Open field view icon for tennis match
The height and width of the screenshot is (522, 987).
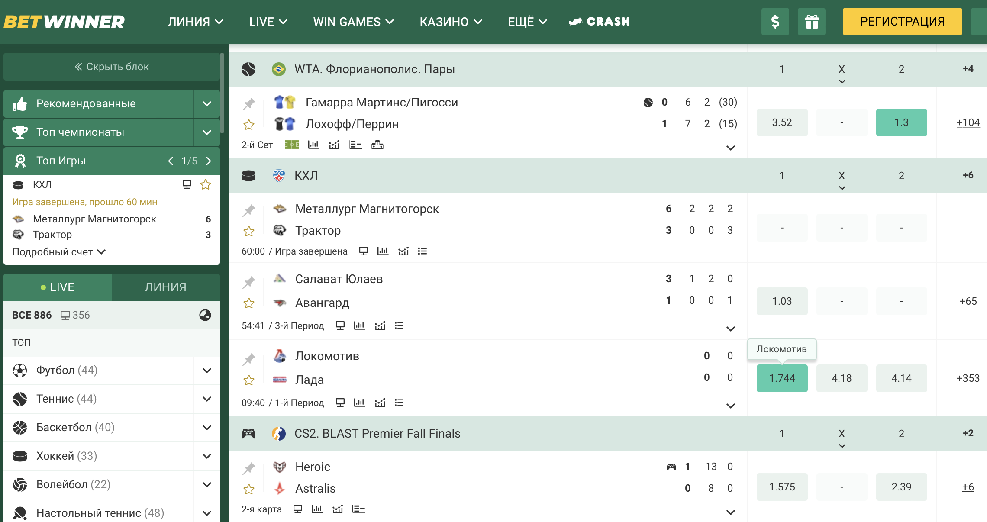pos(291,145)
